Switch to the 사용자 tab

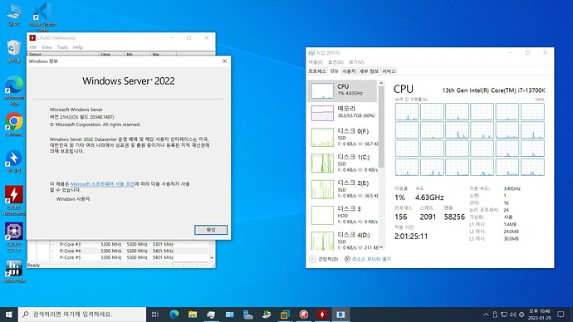click(349, 71)
